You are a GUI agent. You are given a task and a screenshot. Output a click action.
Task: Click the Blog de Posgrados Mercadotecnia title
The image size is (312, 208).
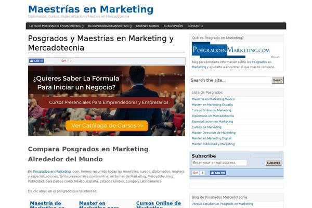[219, 197]
